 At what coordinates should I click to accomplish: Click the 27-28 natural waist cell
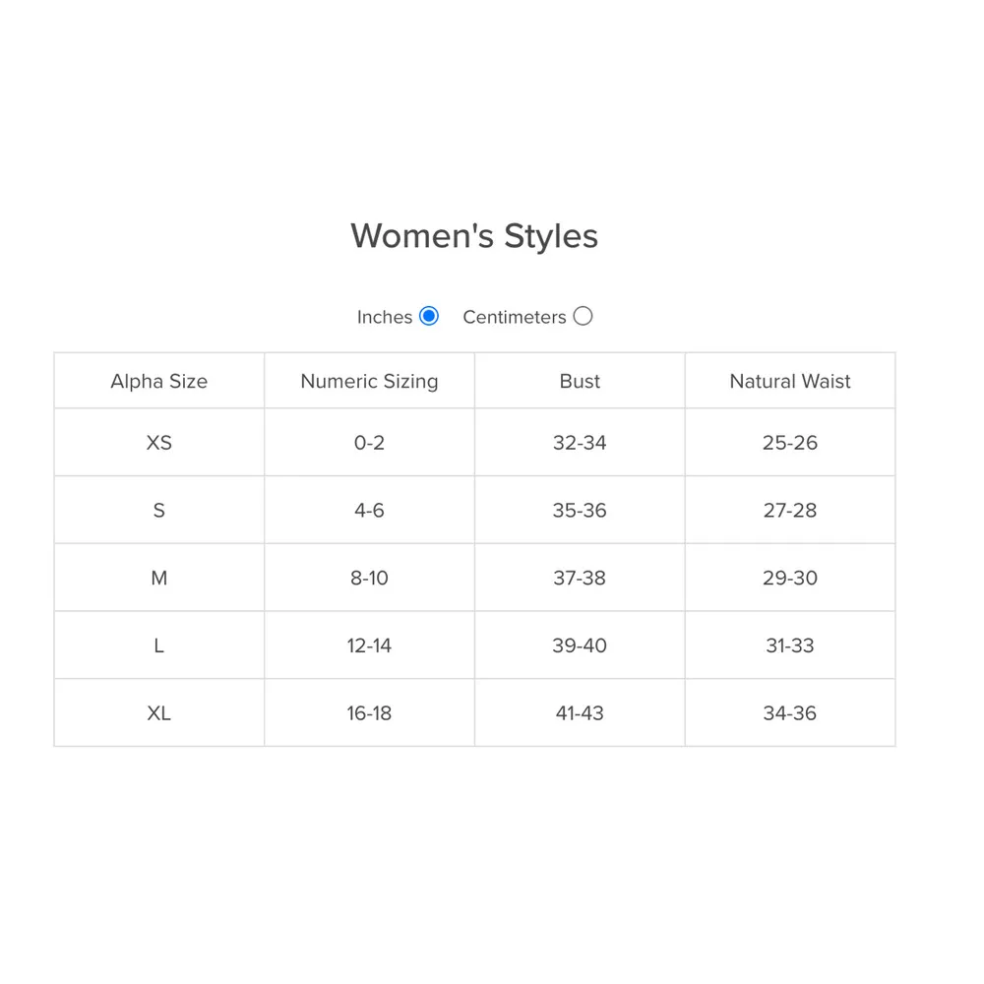(x=790, y=511)
